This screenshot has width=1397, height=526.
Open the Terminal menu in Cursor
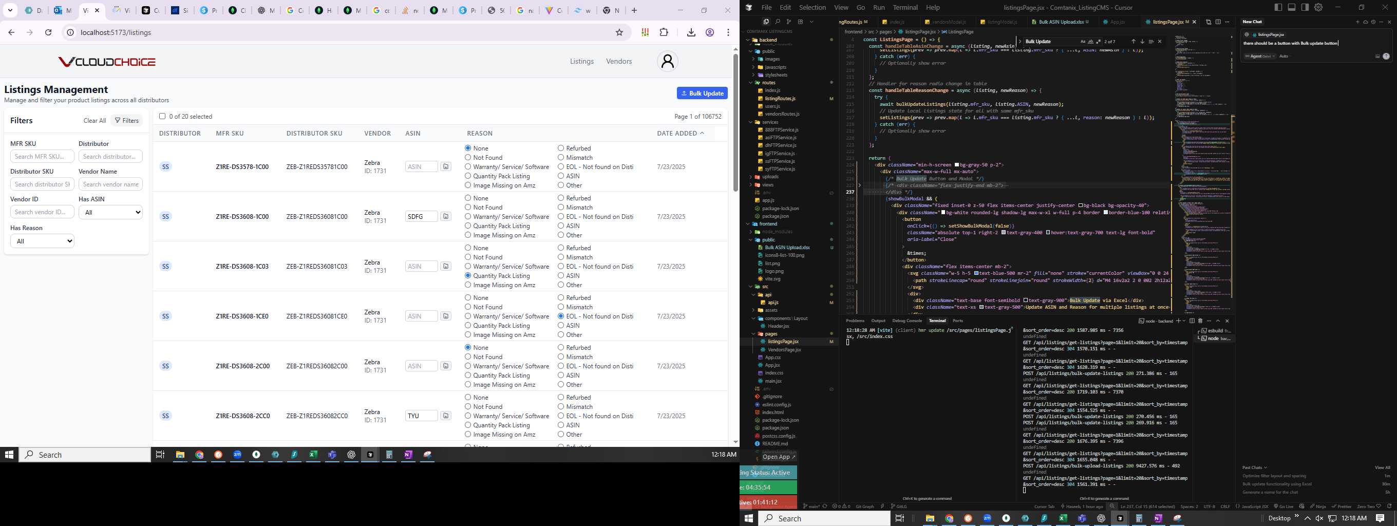point(905,7)
